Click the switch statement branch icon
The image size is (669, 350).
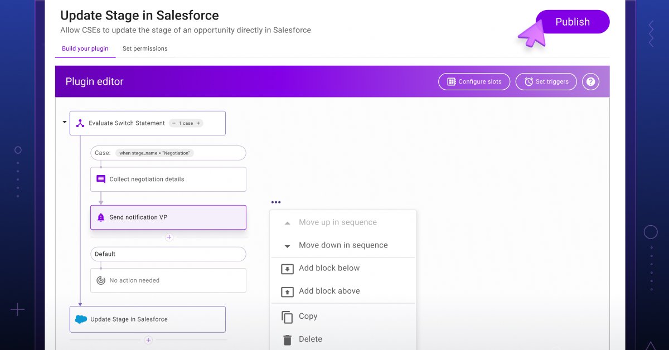coord(80,123)
